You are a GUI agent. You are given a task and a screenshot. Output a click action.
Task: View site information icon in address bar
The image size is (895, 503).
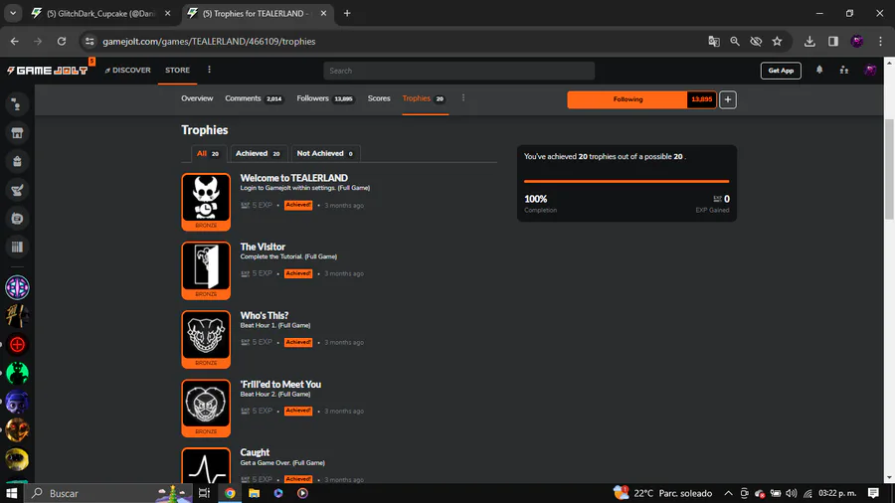(x=89, y=41)
